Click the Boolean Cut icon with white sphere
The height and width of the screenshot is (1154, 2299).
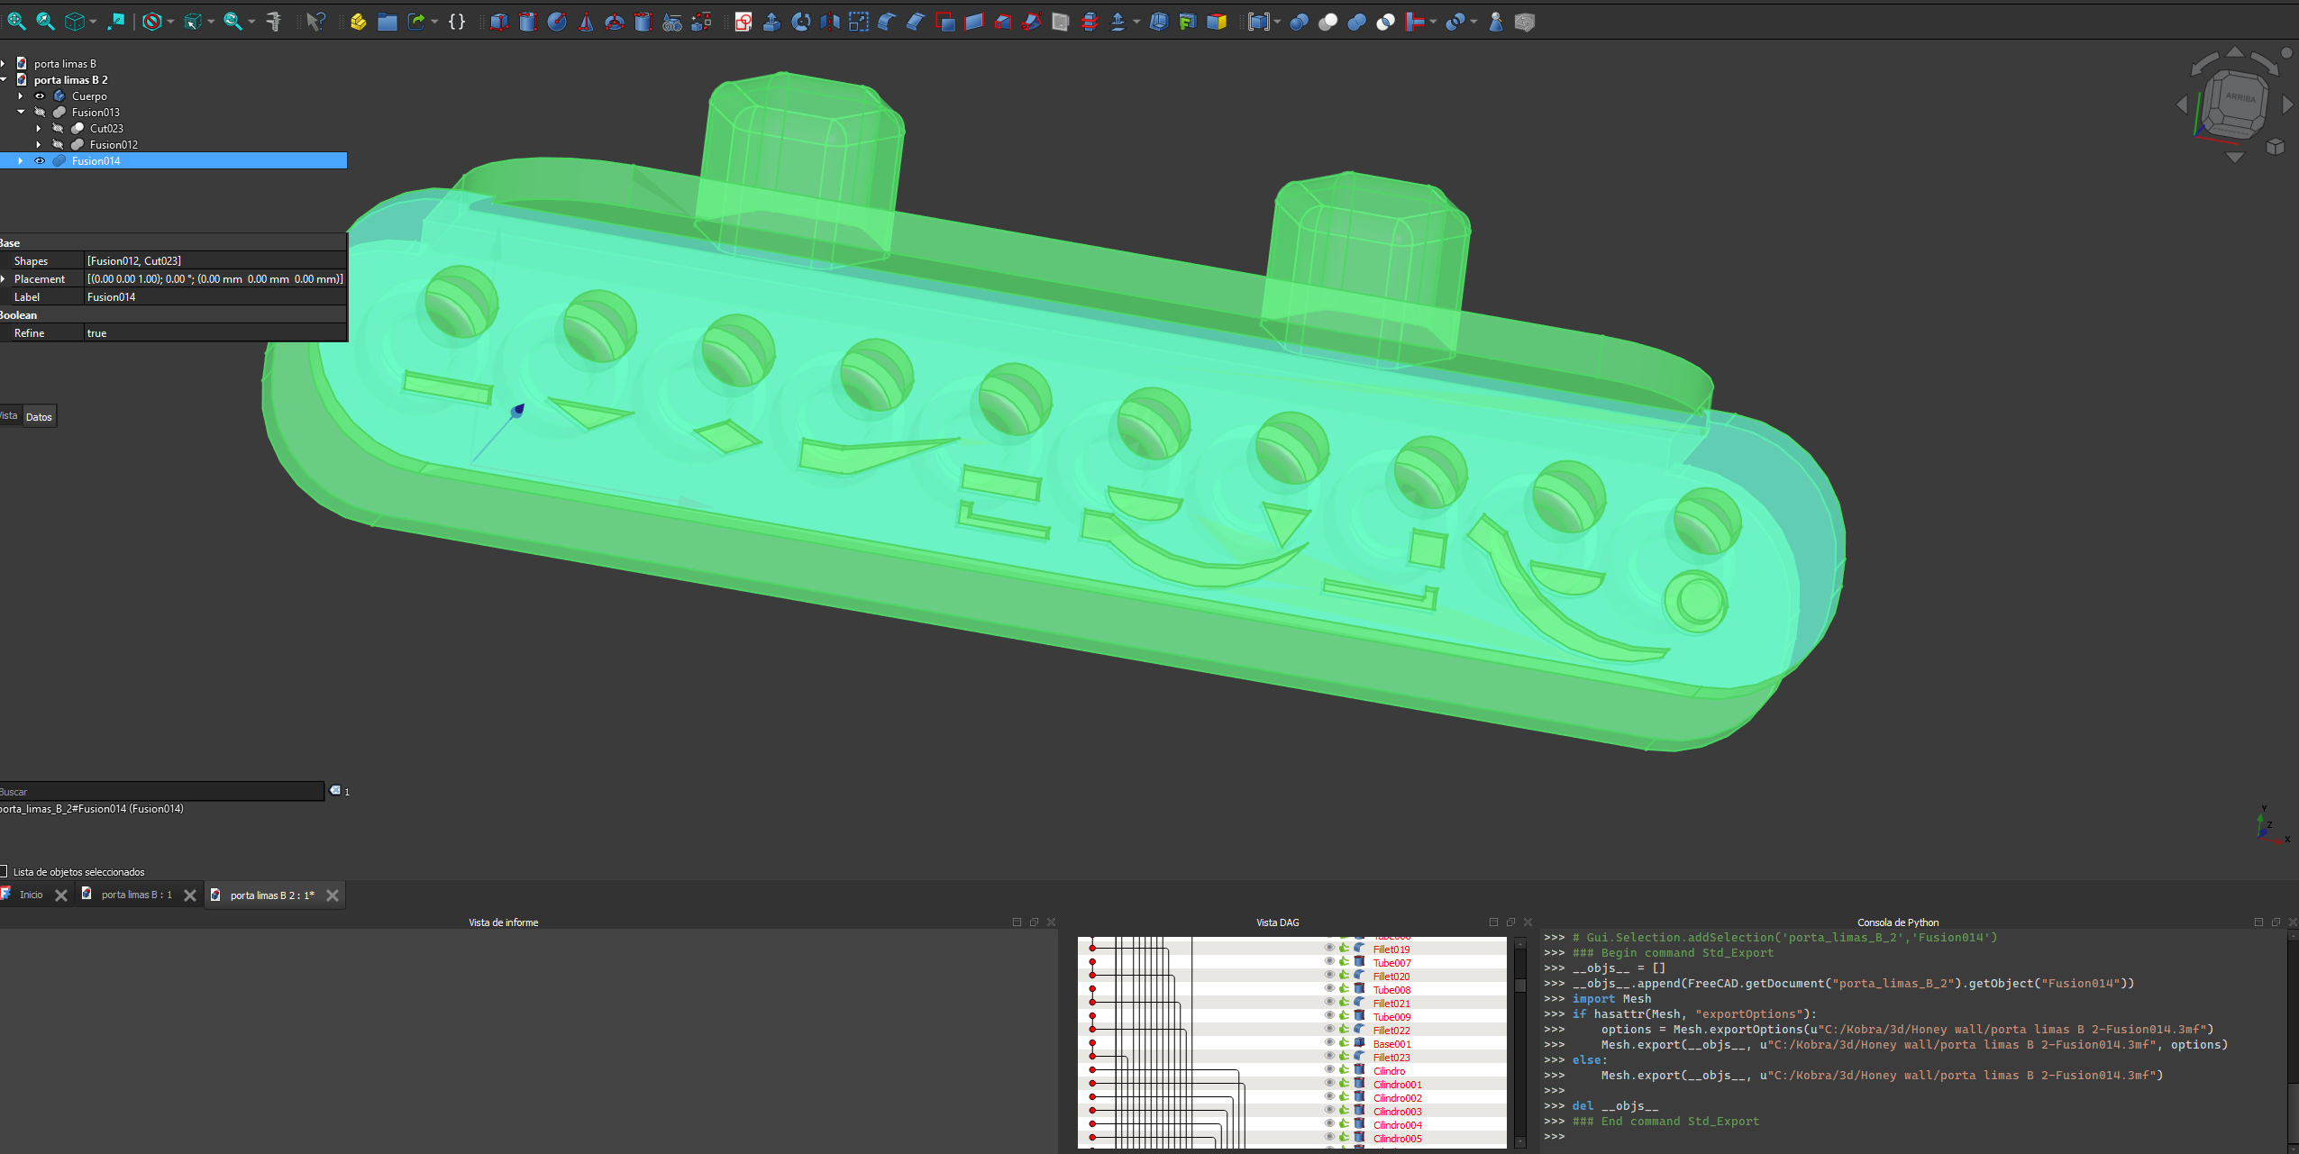(x=1328, y=22)
